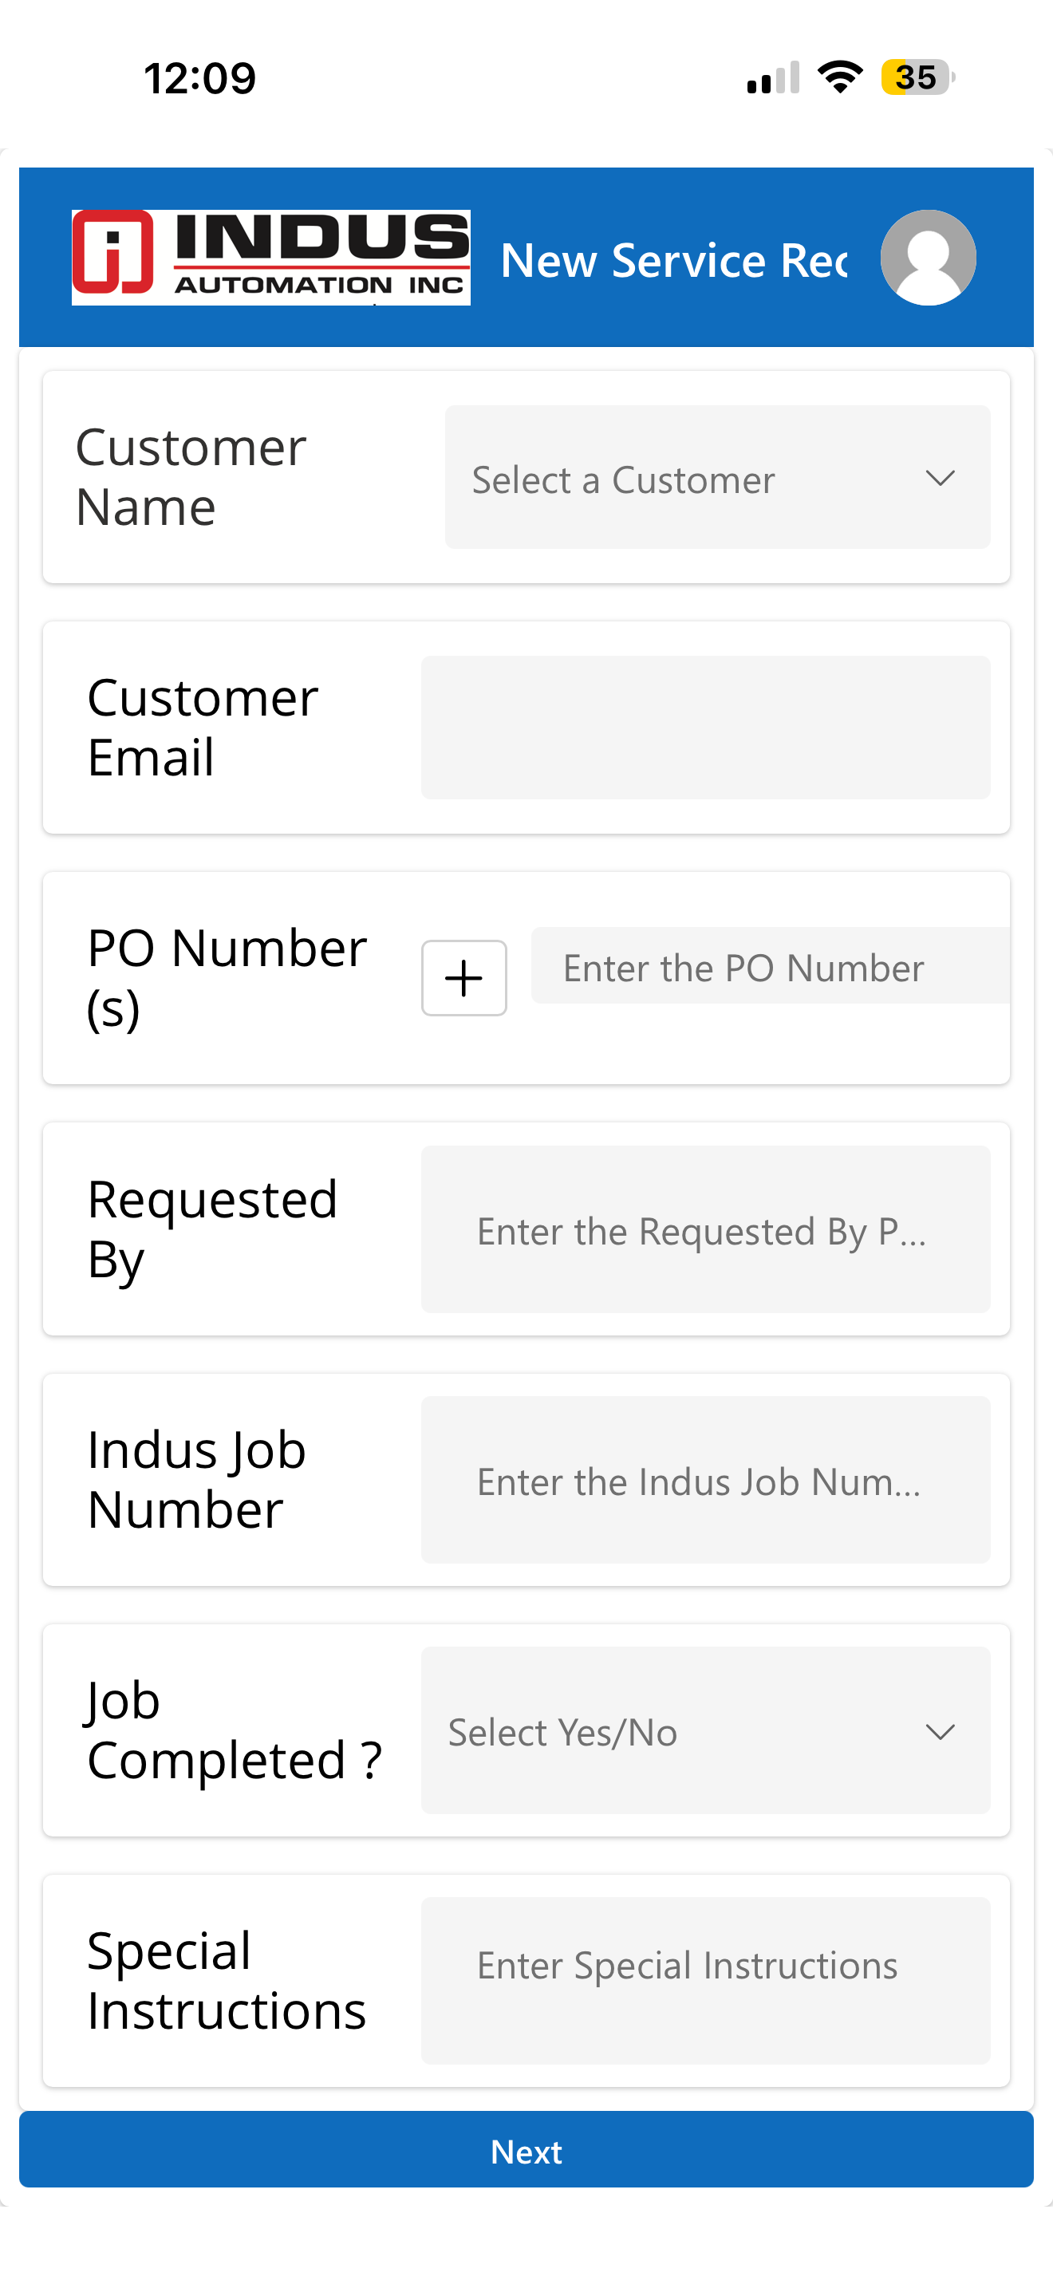Image resolution: width=1053 pixels, height=2288 pixels.
Task: Select the Requested By text field
Action: point(705,1229)
